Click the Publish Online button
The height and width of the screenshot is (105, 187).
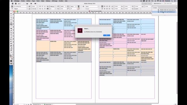pyautogui.click(x=147, y=3)
